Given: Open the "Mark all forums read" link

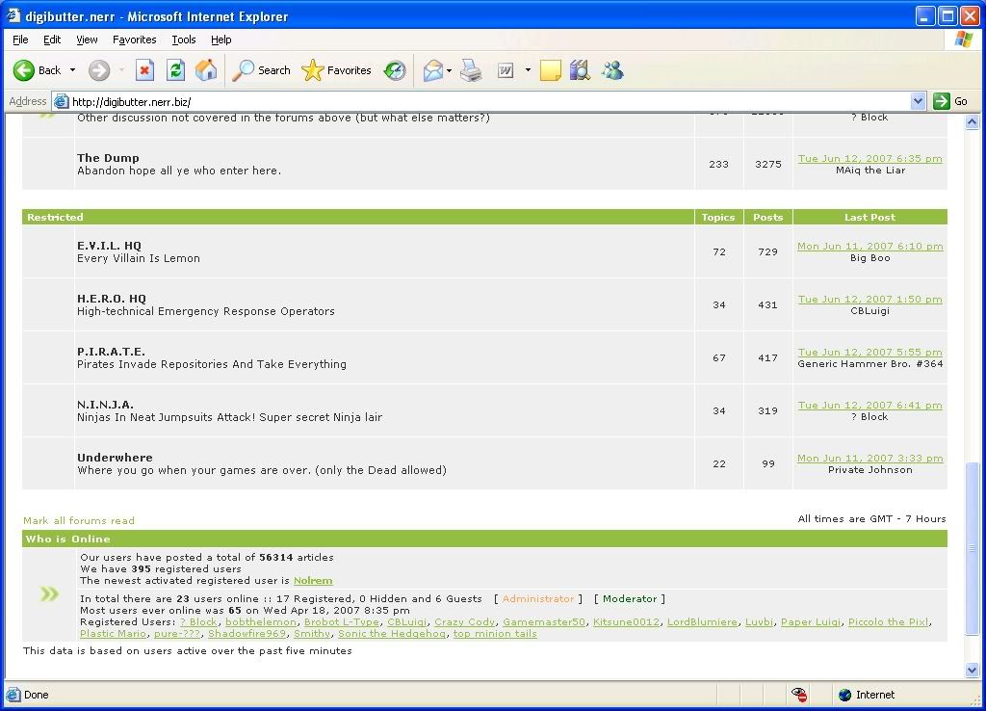Looking at the screenshot, I should [79, 520].
